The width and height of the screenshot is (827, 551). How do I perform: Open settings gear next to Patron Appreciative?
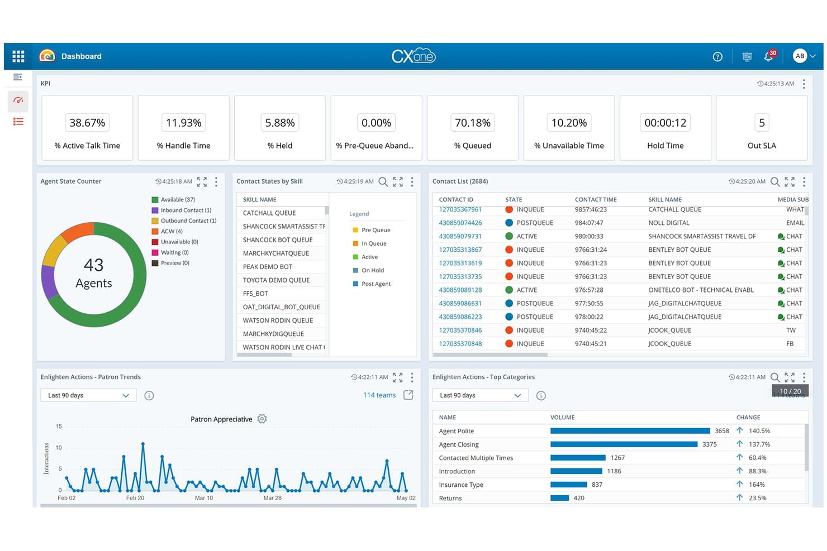(262, 419)
